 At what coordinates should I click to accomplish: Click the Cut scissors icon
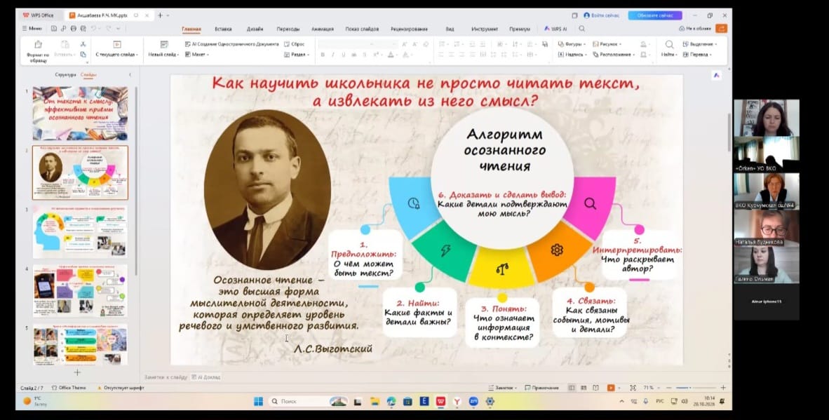coord(83,44)
